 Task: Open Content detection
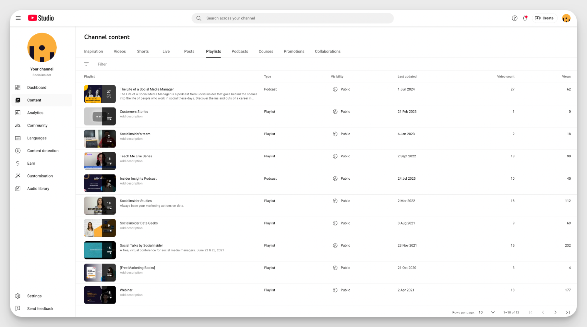[42, 151]
